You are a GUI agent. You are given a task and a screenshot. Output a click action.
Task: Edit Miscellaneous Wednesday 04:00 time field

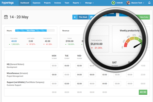coord(79,74)
